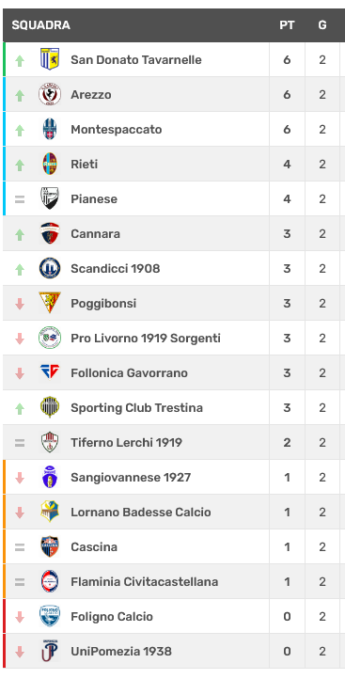Click the Sangiovannese 1927 crest
The height and width of the screenshot is (679, 345).
pyautogui.click(x=50, y=477)
